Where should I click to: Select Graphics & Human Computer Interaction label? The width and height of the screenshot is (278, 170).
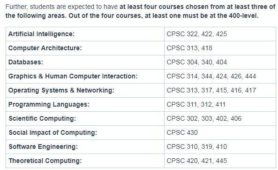point(73,76)
